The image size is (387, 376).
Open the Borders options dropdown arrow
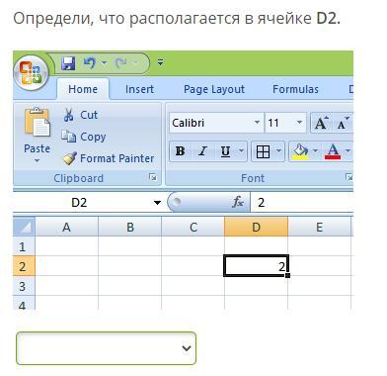[x=278, y=151]
